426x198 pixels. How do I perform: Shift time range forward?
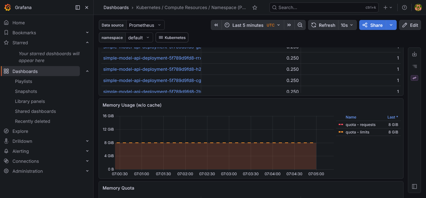point(289,25)
